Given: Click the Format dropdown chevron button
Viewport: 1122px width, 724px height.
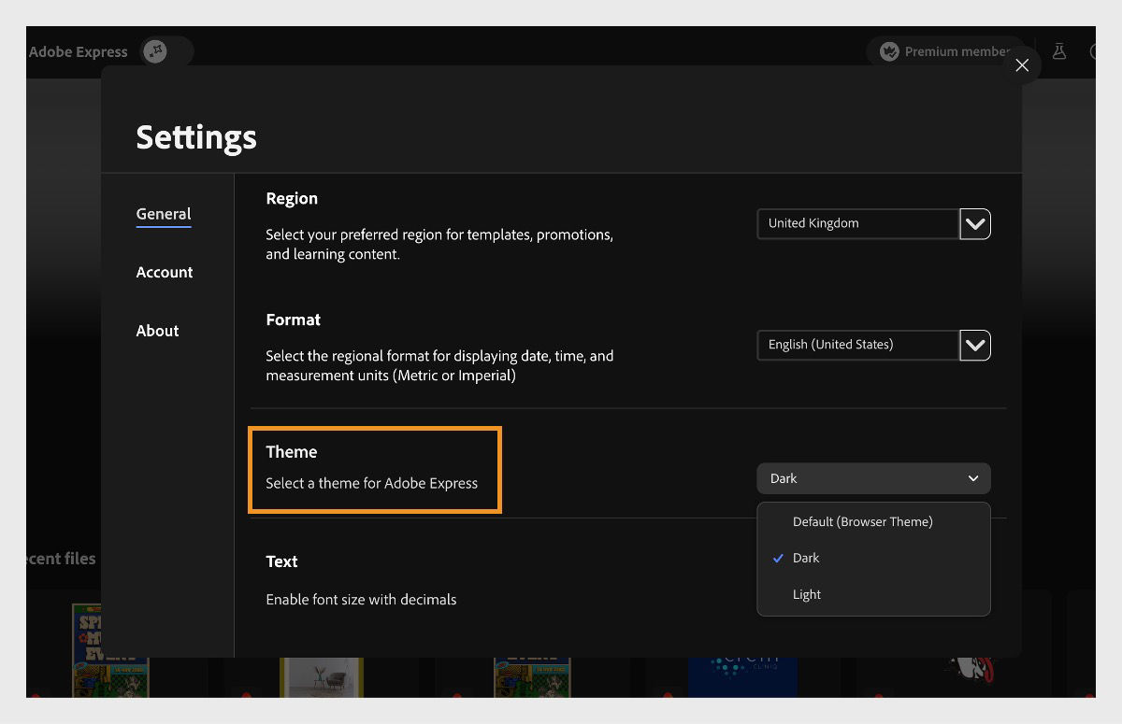Looking at the screenshot, I should tap(975, 345).
